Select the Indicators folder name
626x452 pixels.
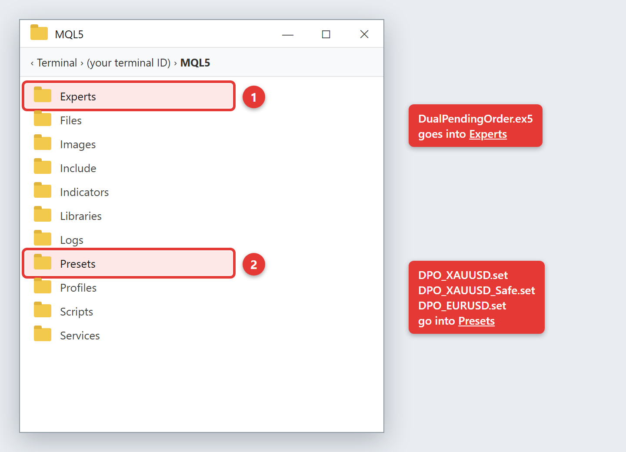click(84, 192)
